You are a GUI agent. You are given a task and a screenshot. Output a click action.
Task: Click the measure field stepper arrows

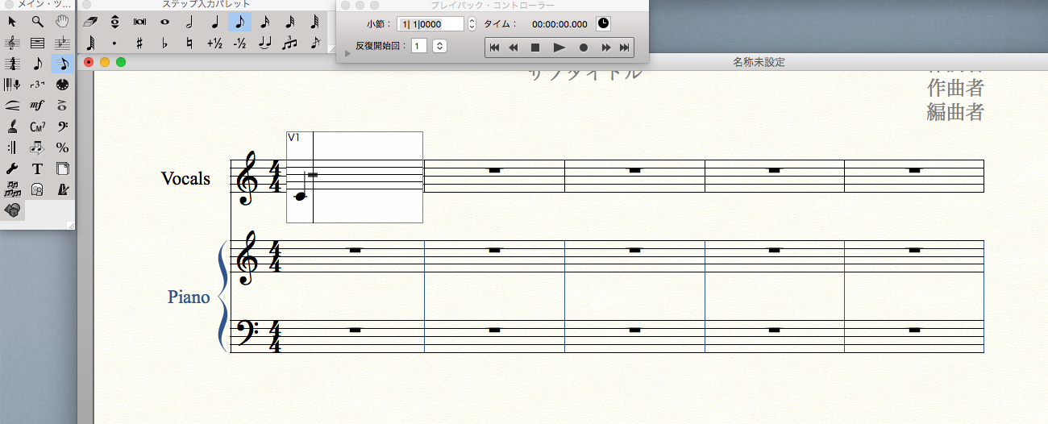[x=472, y=23]
